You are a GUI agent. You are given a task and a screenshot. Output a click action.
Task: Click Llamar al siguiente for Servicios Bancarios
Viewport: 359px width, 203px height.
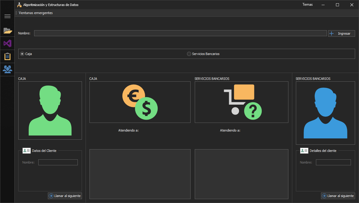click(338, 196)
